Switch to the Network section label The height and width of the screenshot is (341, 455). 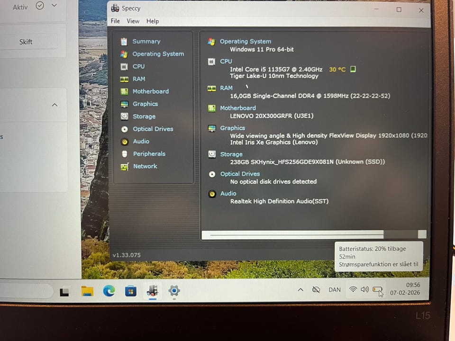pos(145,166)
